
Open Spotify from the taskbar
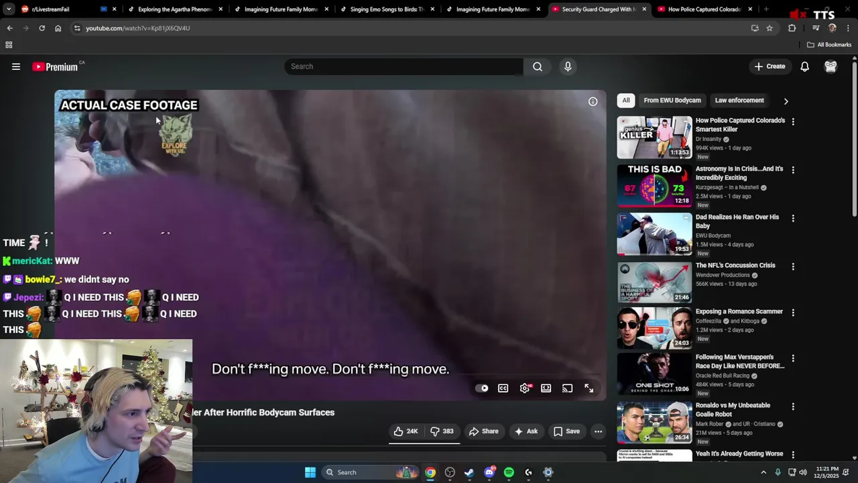(509, 472)
